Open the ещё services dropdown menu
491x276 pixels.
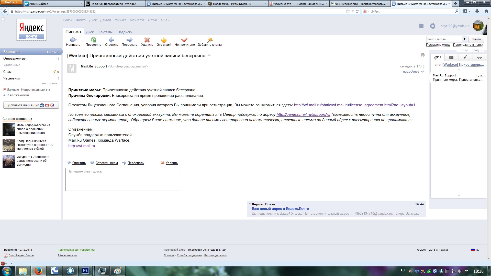click(x=165, y=20)
